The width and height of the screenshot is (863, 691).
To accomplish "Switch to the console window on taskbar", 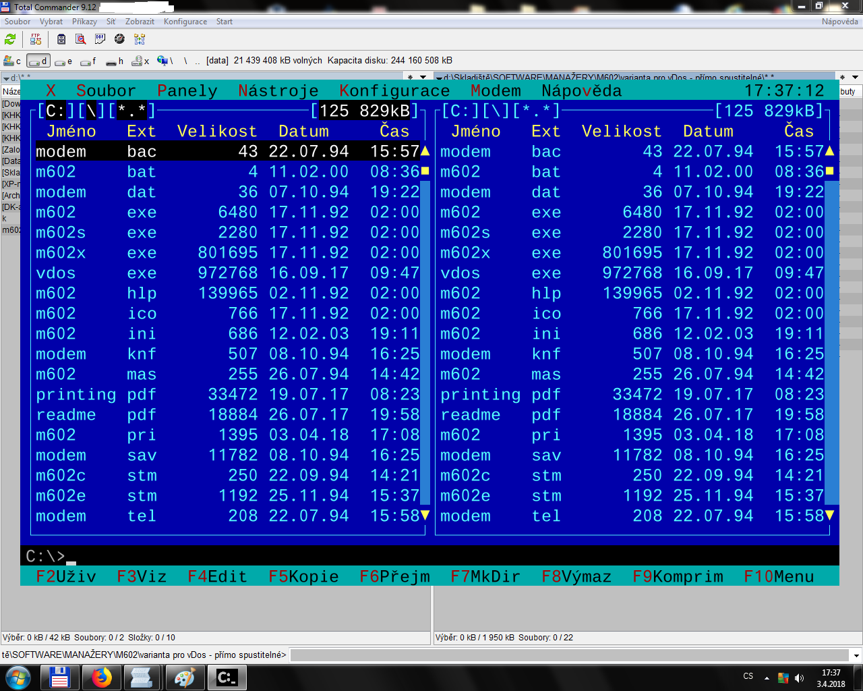I will click(x=226, y=677).
